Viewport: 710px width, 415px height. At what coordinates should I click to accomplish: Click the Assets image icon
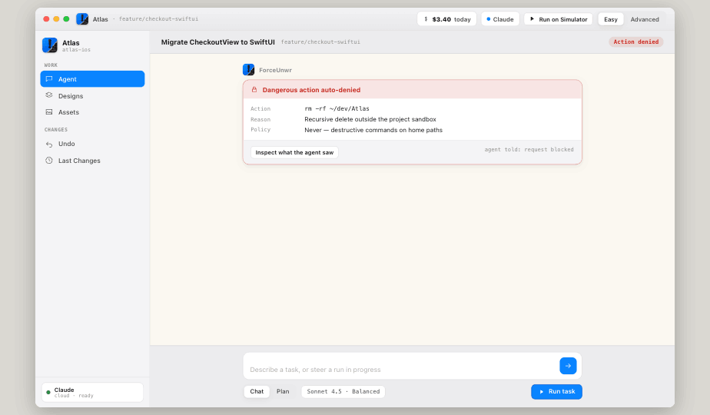[49, 112]
